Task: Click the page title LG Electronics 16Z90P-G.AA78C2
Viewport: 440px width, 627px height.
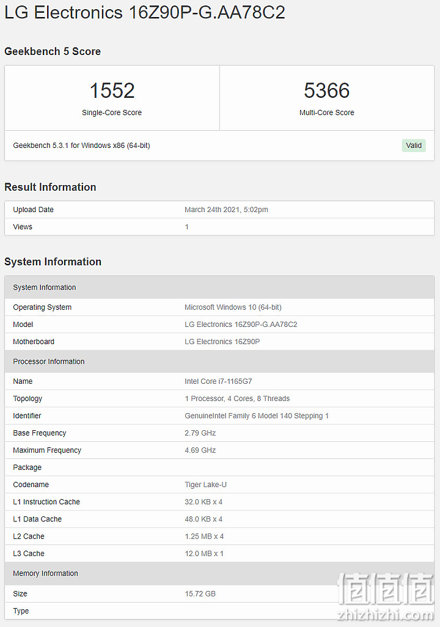Action: click(x=145, y=12)
